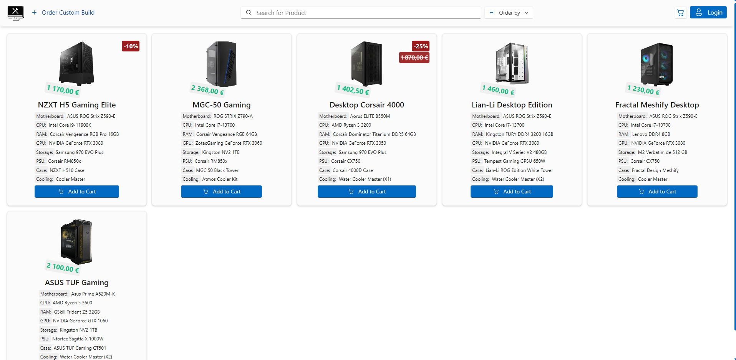Select the Lian-Li ROG Edition White Tower text

pos(519,170)
